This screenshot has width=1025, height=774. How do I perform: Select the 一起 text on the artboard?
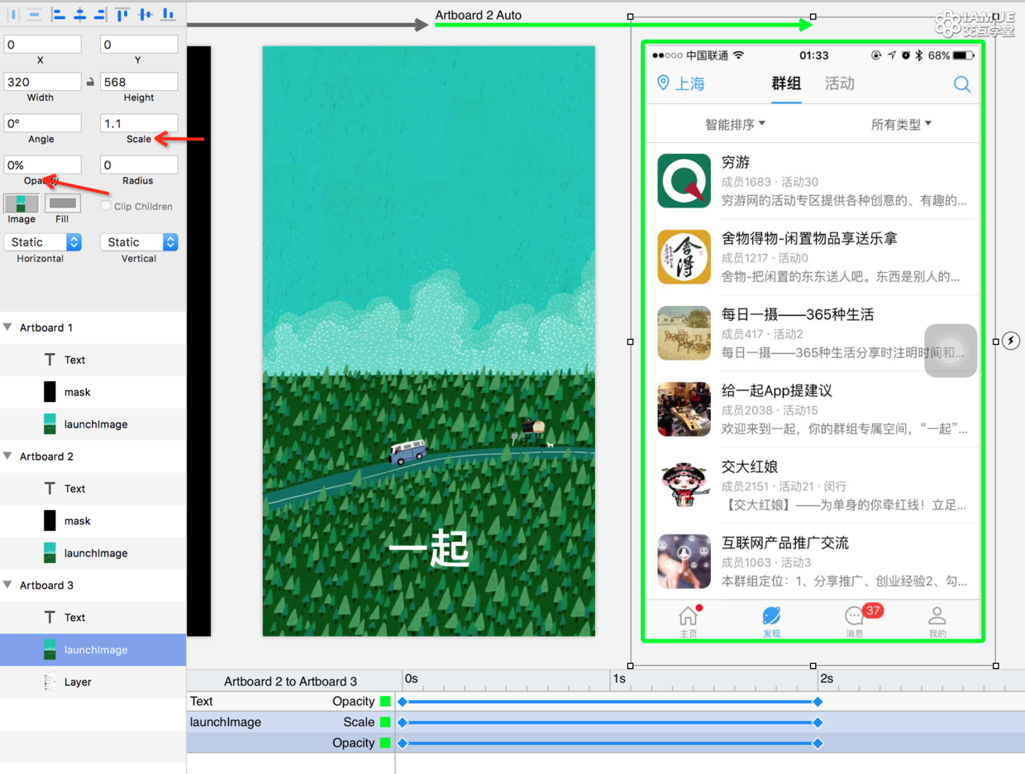click(429, 549)
